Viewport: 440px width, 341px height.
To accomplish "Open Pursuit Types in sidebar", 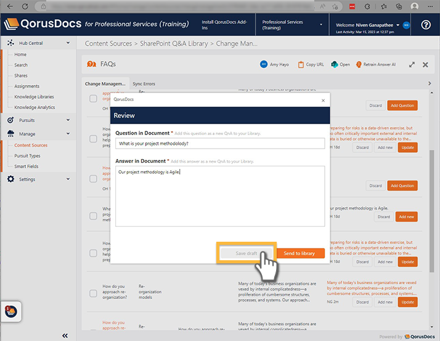I will (x=27, y=156).
